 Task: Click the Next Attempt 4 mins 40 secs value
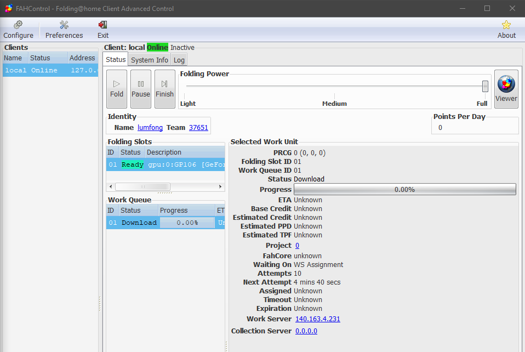[317, 282]
